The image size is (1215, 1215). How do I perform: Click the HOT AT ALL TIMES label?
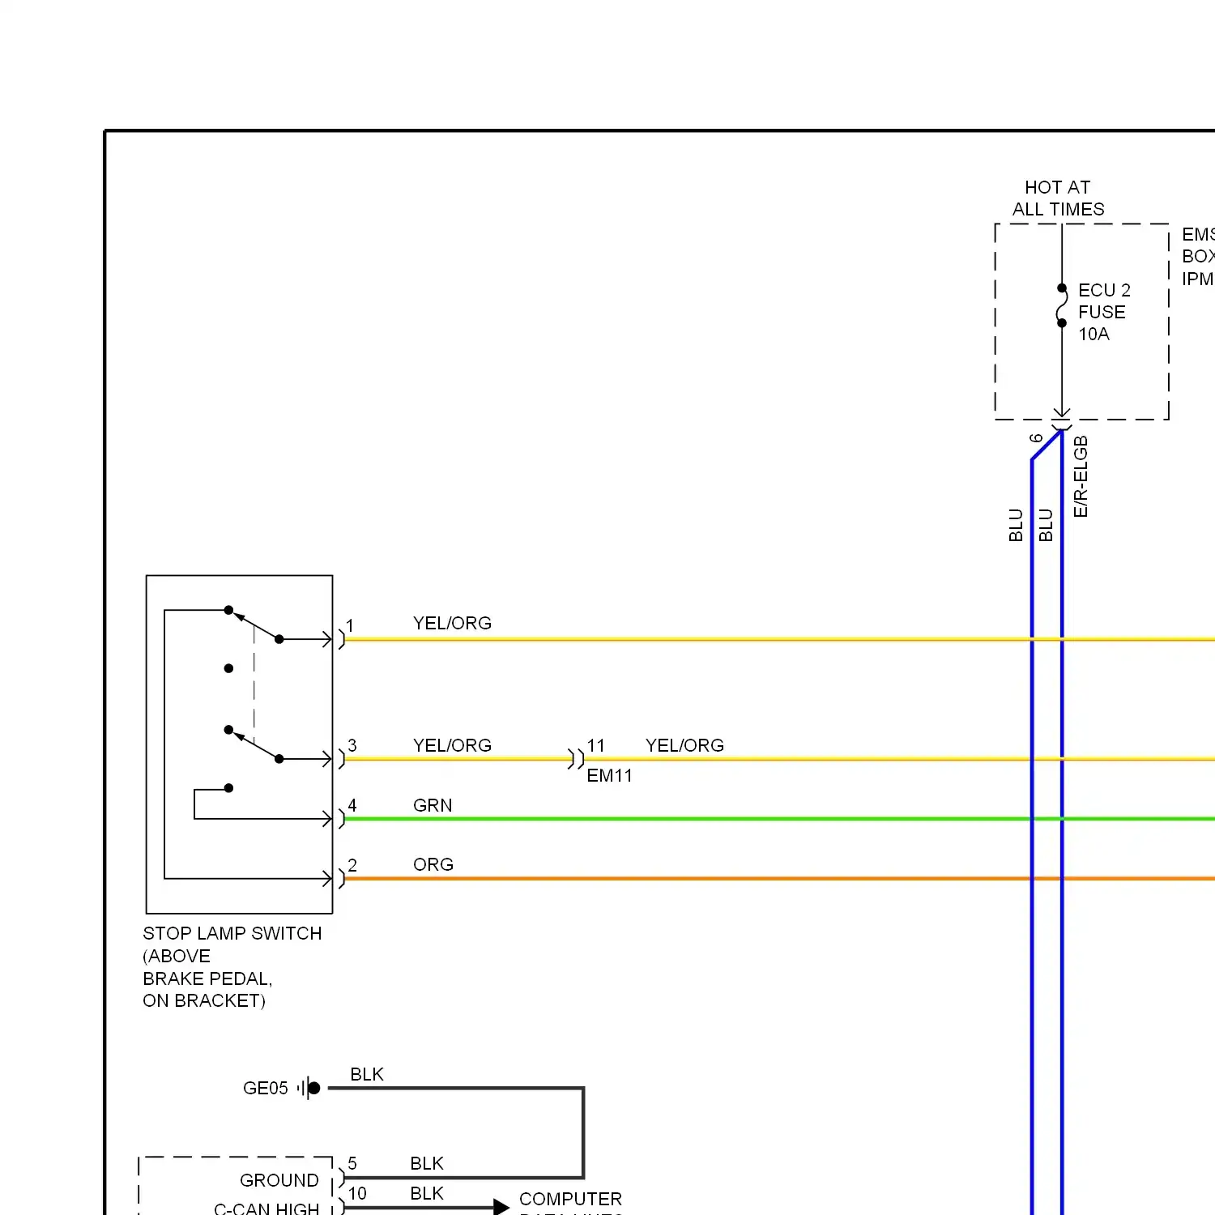[1058, 198]
